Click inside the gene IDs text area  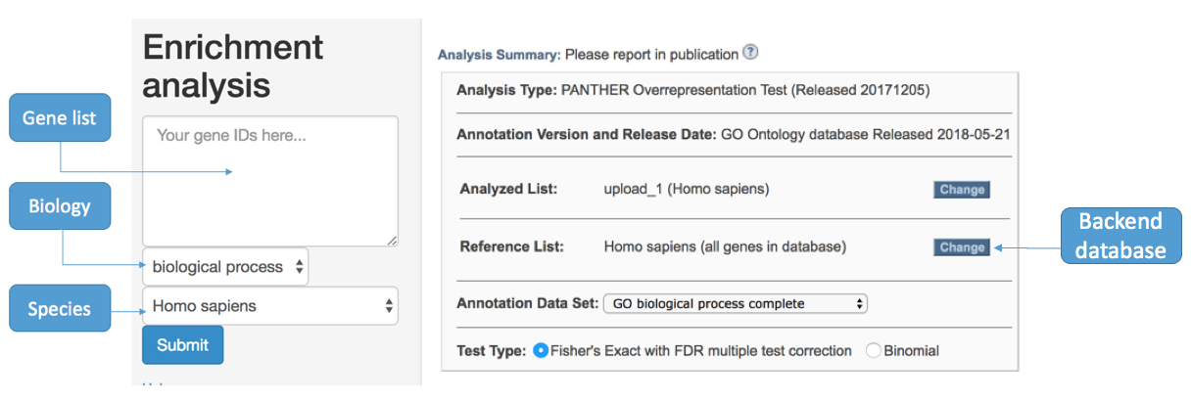[270, 181]
